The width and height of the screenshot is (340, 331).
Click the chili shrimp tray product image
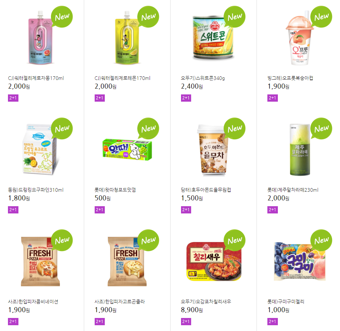coord(214,262)
